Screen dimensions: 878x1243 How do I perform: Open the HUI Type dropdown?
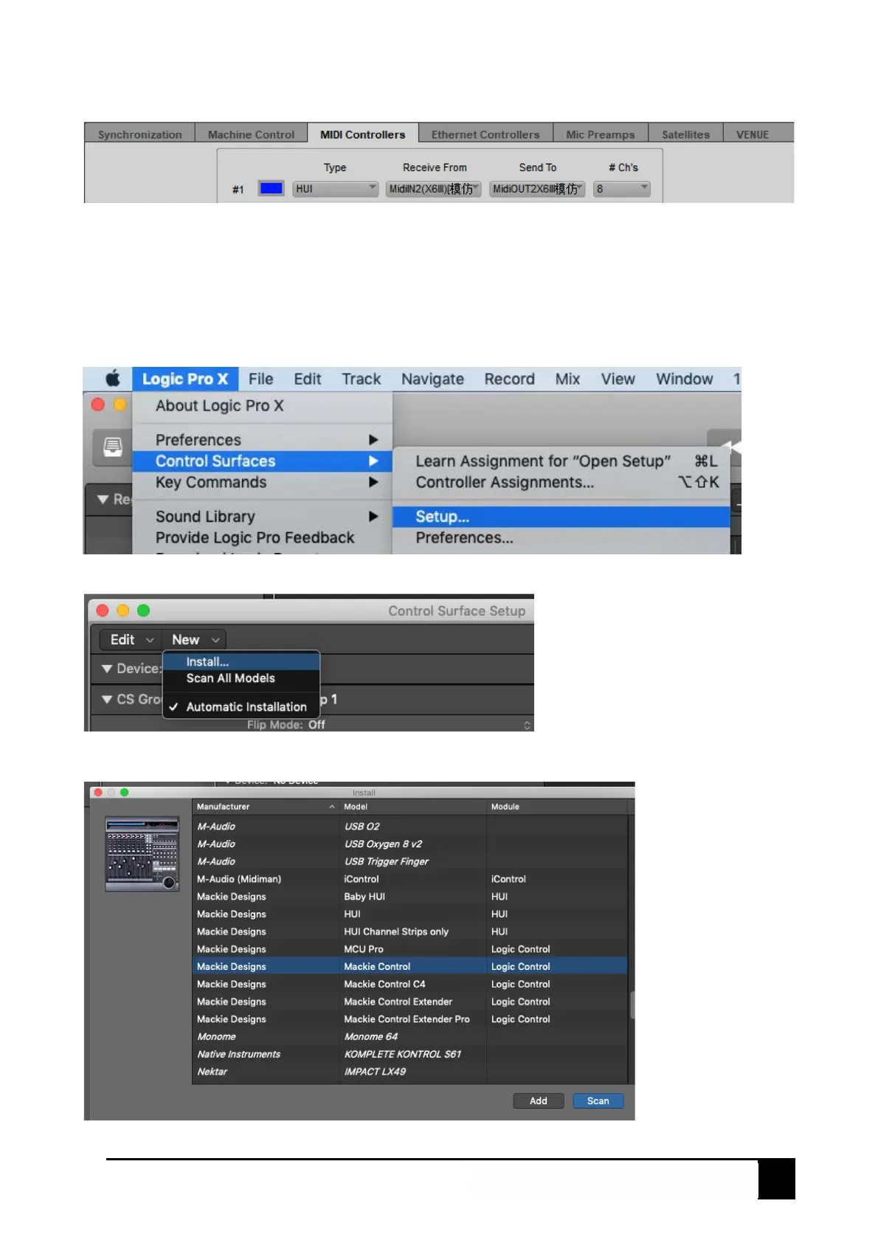[x=336, y=189]
